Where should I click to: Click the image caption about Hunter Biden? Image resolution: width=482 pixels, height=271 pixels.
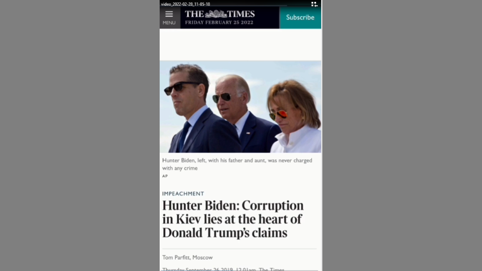[x=237, y=164]
